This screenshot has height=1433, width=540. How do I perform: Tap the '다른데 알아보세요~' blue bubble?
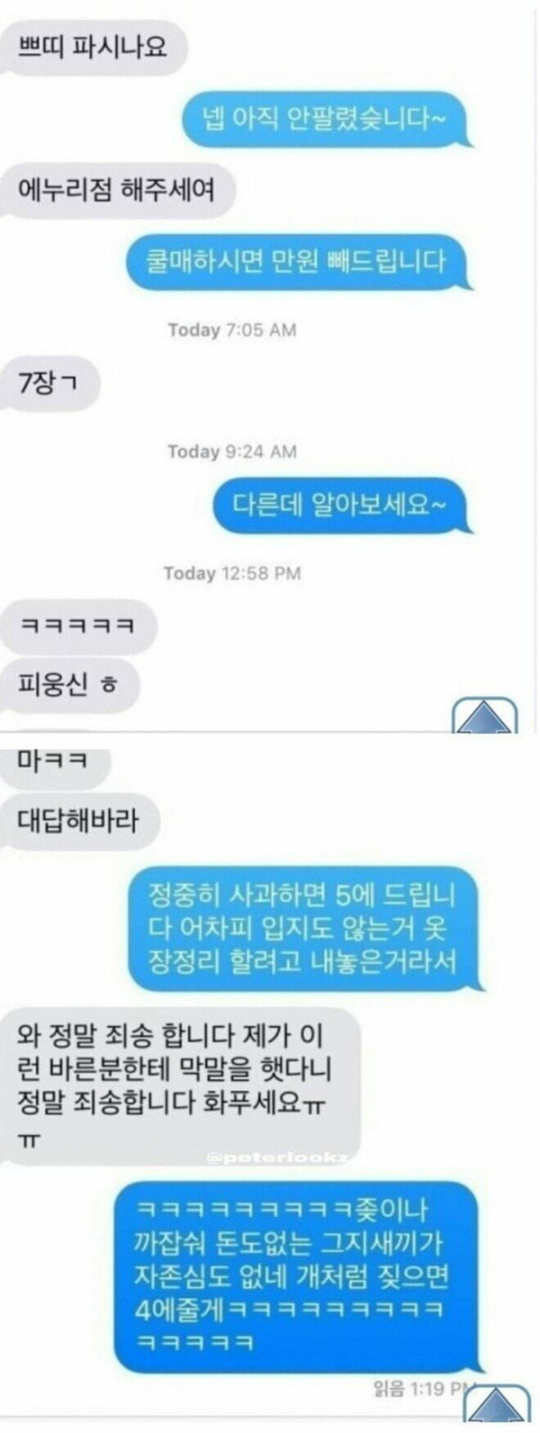342,505
